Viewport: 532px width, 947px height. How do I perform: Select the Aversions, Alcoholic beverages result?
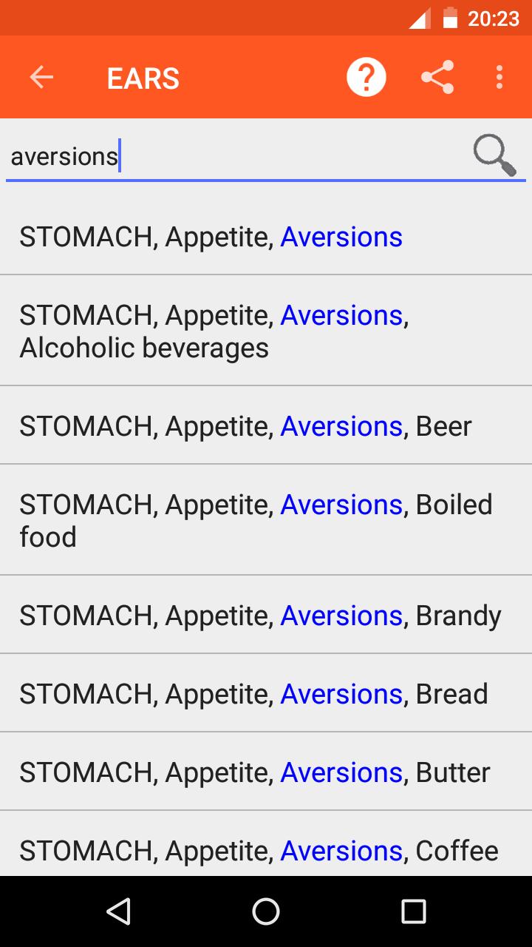pos(266,331)
